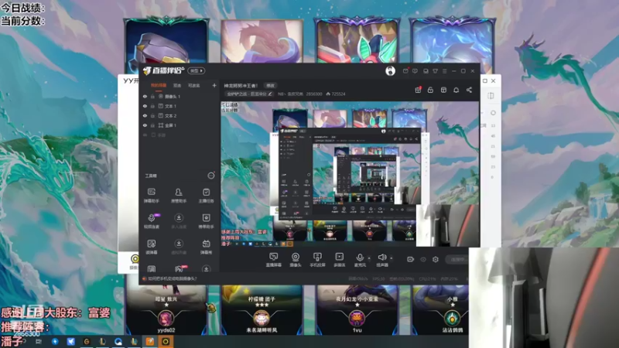Open the 房管助手 tool

tap(179, 196)
